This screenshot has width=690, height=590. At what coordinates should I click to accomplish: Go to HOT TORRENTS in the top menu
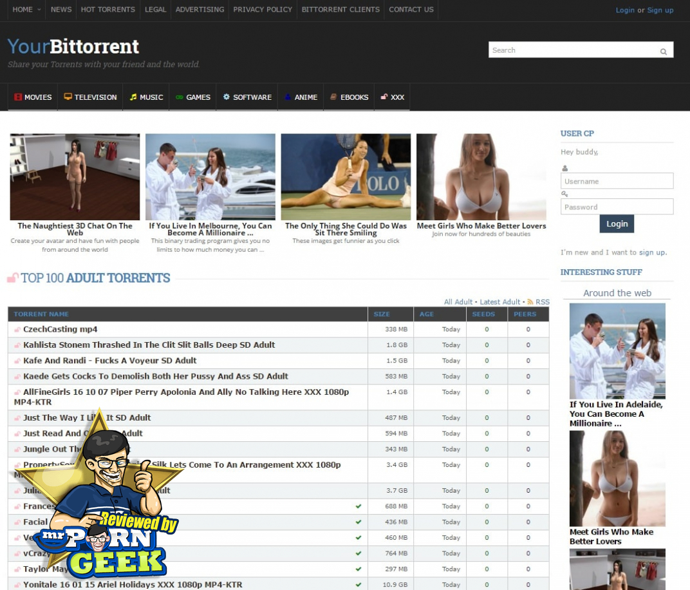pos(108,10)
